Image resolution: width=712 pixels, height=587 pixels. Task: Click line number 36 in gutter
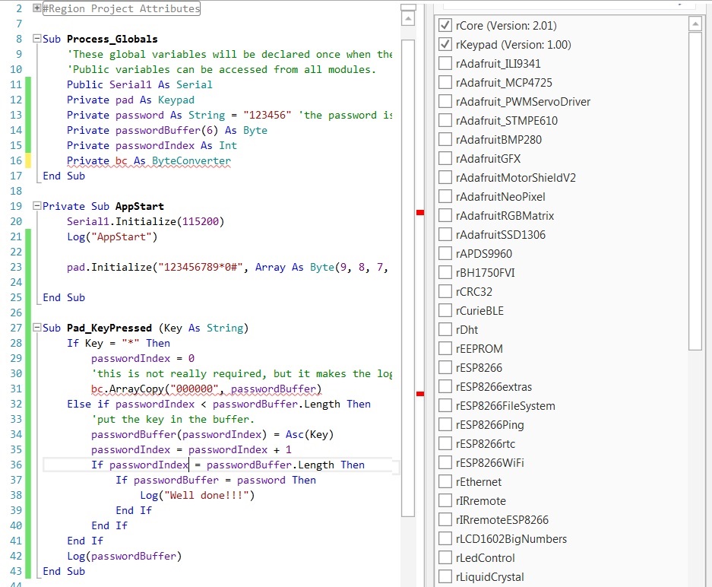coord(16,465)
